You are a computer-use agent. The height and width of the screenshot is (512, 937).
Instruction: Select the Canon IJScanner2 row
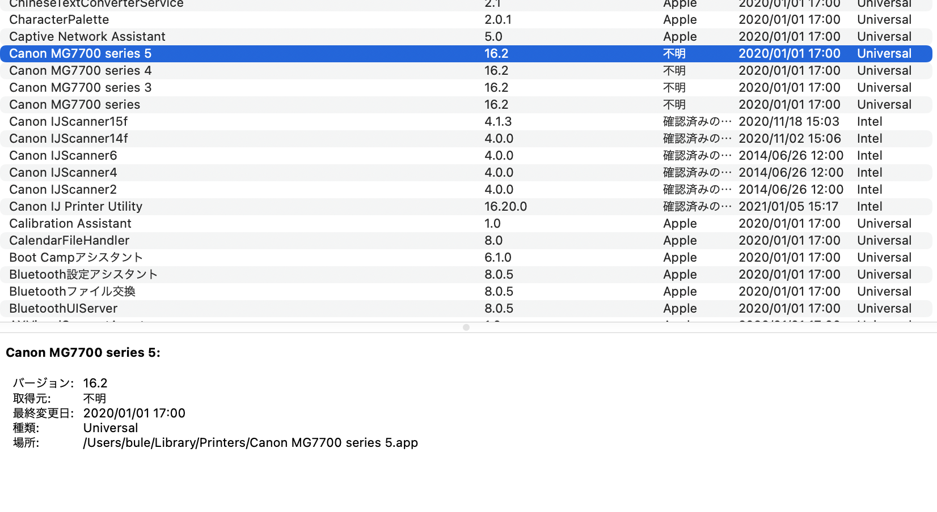(466, 190)
